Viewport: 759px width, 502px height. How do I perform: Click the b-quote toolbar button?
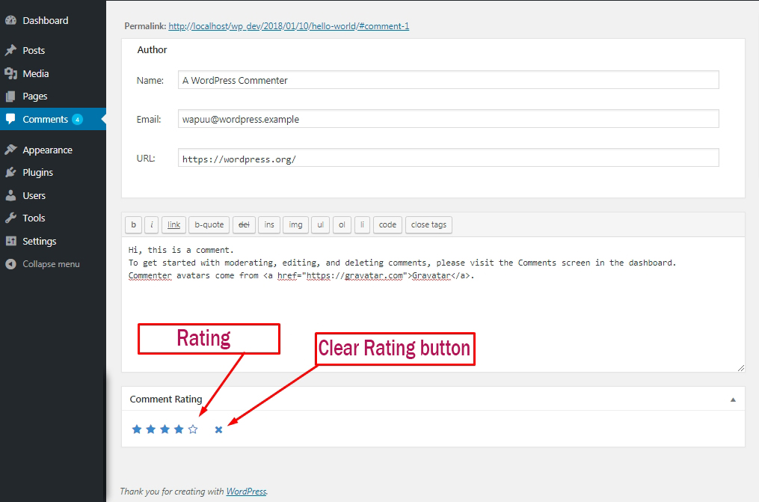click(209, 224)
